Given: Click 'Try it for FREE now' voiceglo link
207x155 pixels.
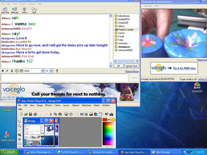Looking at the screenshot, I should [x=184, y=68].
